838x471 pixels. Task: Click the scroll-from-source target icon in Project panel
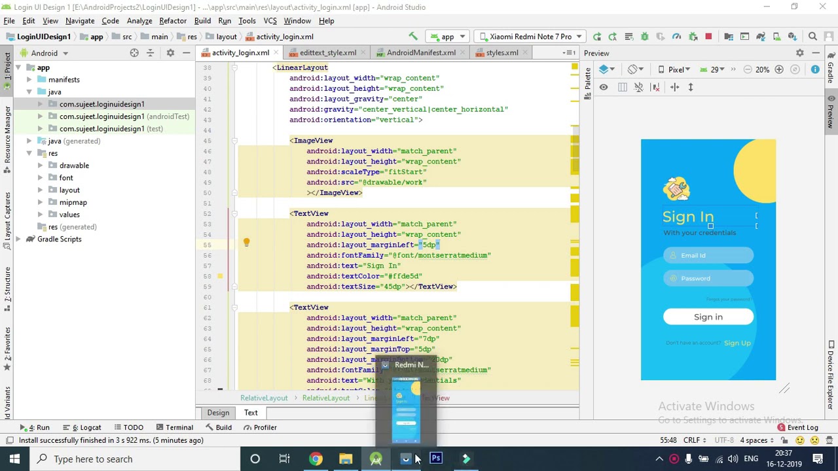tap(134, 53)
